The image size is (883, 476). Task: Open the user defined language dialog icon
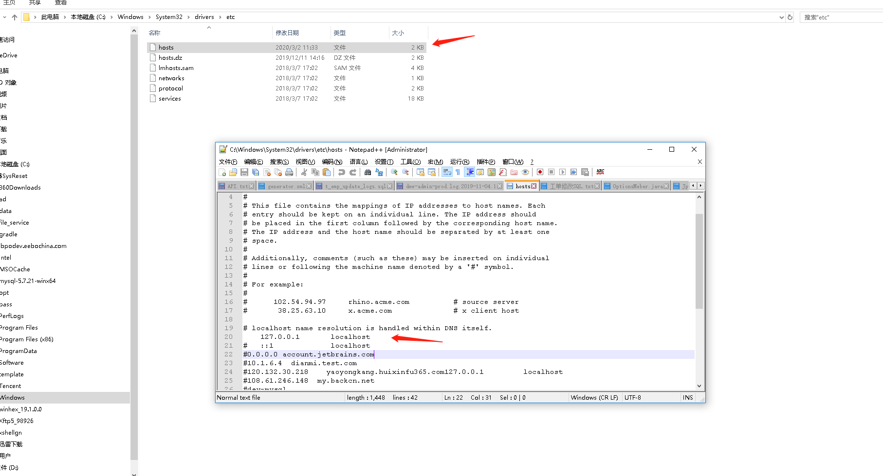tap(480, 172)
